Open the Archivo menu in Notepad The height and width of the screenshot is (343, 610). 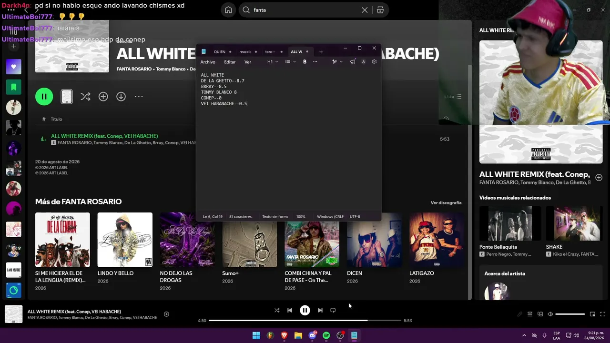click(208, 62)
